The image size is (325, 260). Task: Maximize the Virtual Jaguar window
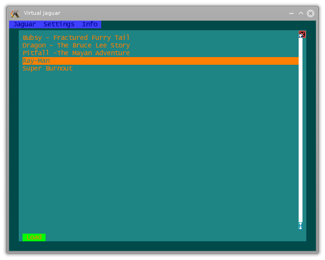[301, 13]
